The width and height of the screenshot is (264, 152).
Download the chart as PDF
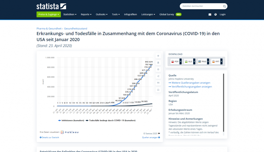175,61
